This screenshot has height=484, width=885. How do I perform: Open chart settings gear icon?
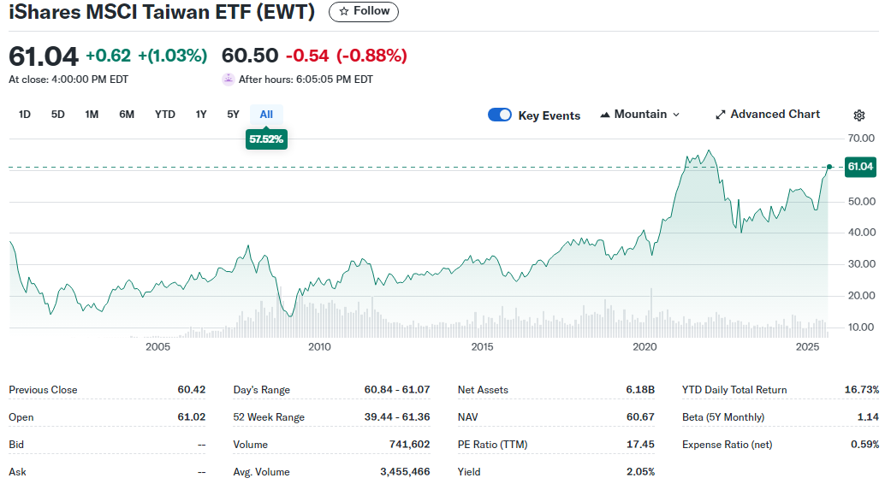pyautogui.click(x=859, y=115)
